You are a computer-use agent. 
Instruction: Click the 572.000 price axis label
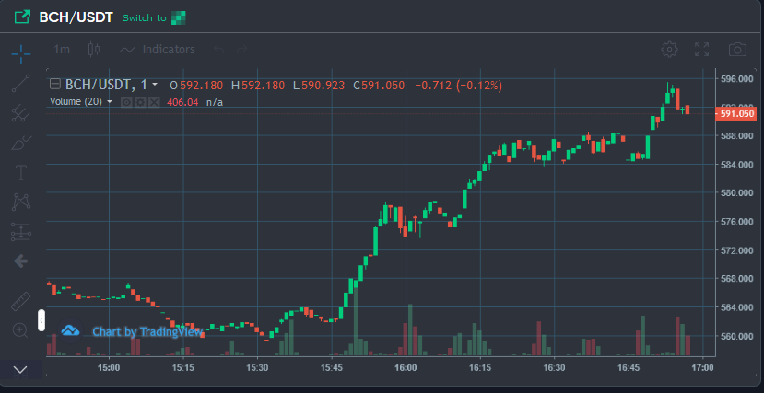click(739, 250)
